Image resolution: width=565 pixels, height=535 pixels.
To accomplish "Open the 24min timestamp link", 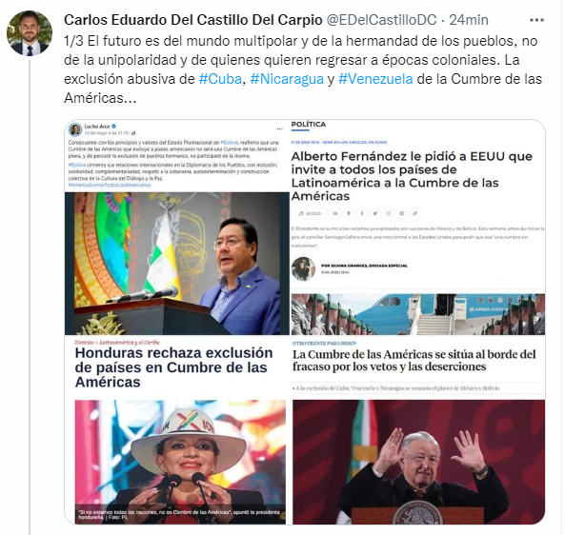I will [469, 20].
